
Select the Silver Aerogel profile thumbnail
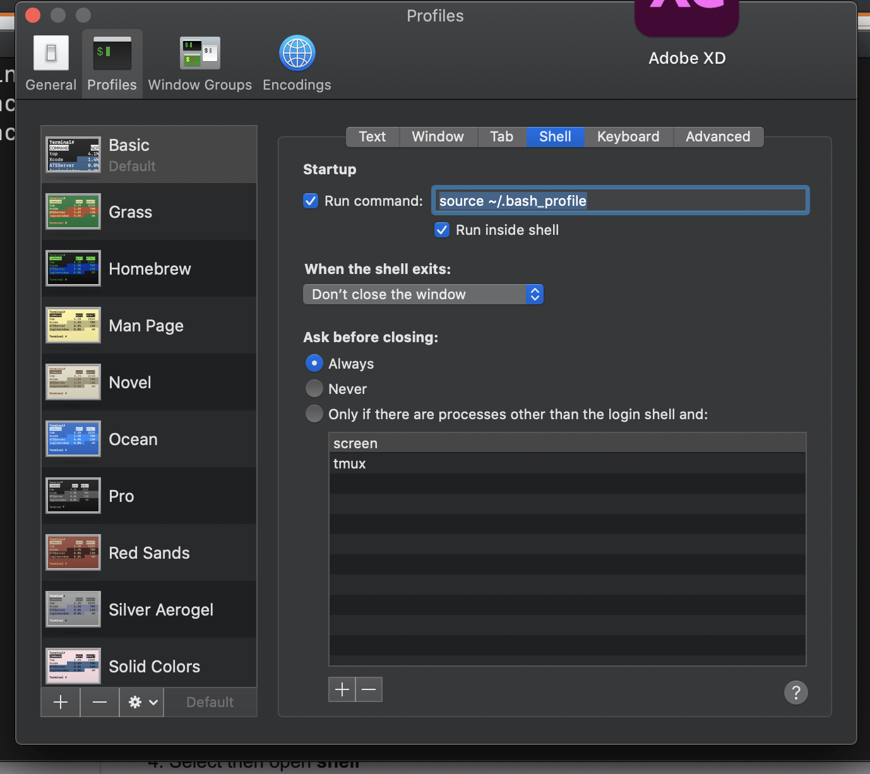point(73,609)
